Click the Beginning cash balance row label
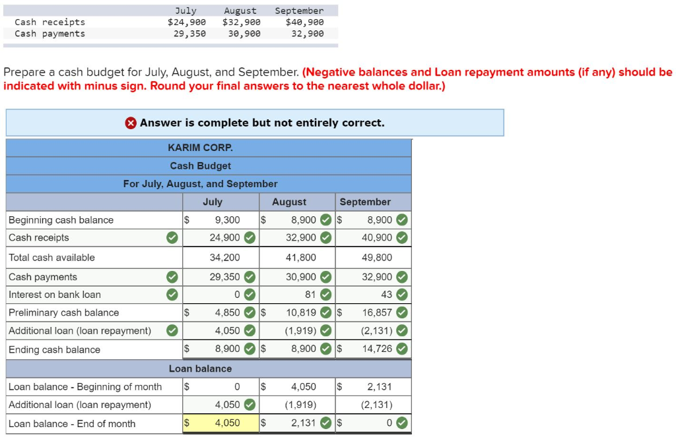Image resolution: width=676 pixels, height=439 pixels. click(x=61, y=220)
